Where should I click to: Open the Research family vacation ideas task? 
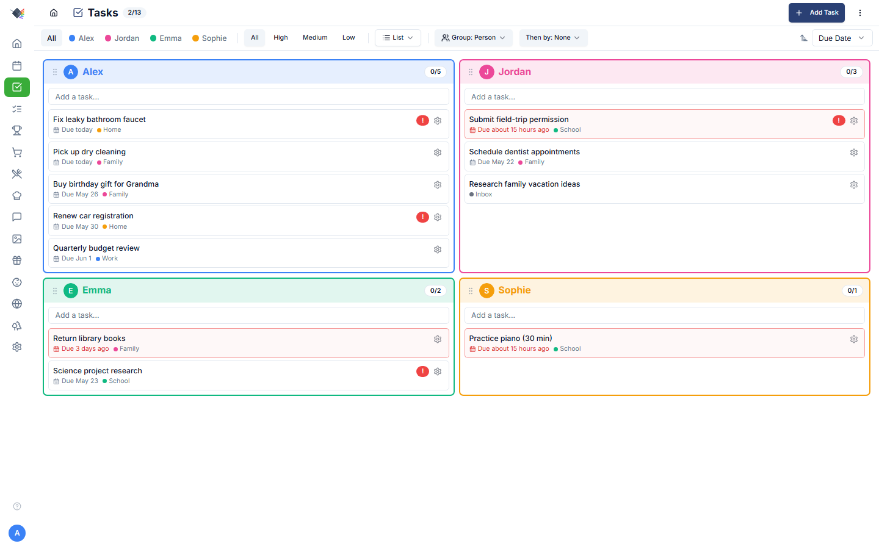(x=665, y=188)
